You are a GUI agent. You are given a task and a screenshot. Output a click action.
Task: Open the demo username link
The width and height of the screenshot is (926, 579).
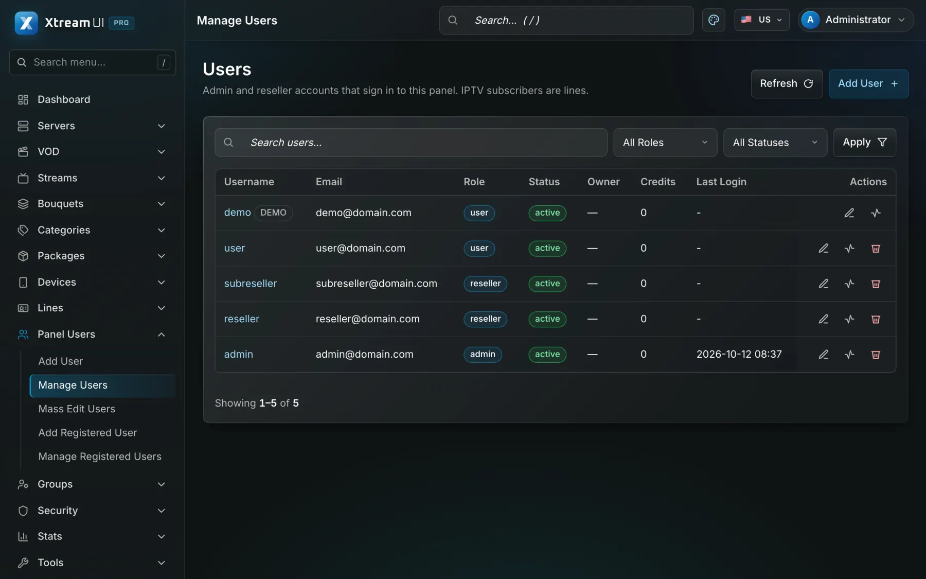coord(238,213)
